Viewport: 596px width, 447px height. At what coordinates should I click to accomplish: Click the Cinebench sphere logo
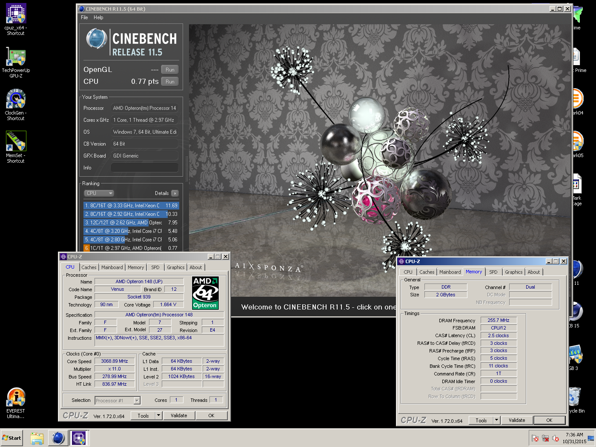[97, 39]
